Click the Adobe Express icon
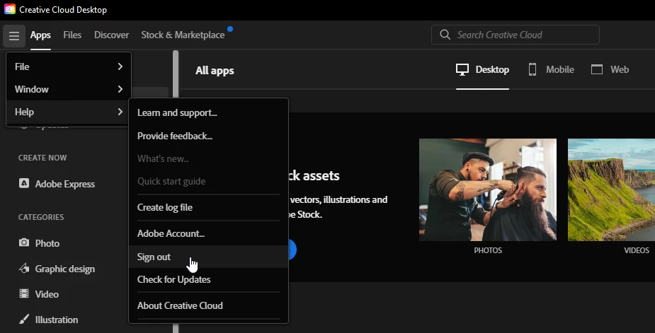Image resolution: width=655 pixels, height=333 pixels. point(24,183)
